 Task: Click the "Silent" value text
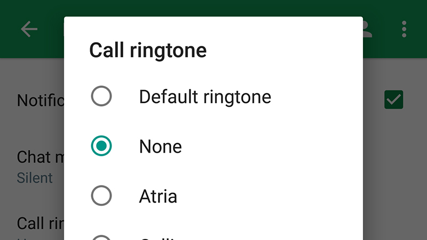pyautogui.click(x=35, y=178)
